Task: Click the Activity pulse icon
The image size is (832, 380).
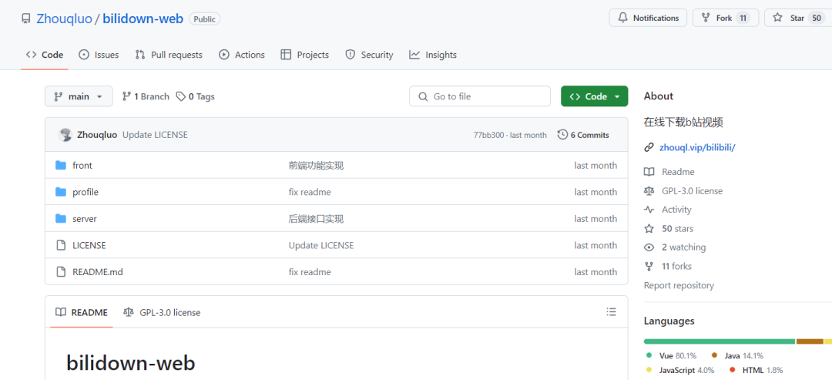Action: pos(649,210)
